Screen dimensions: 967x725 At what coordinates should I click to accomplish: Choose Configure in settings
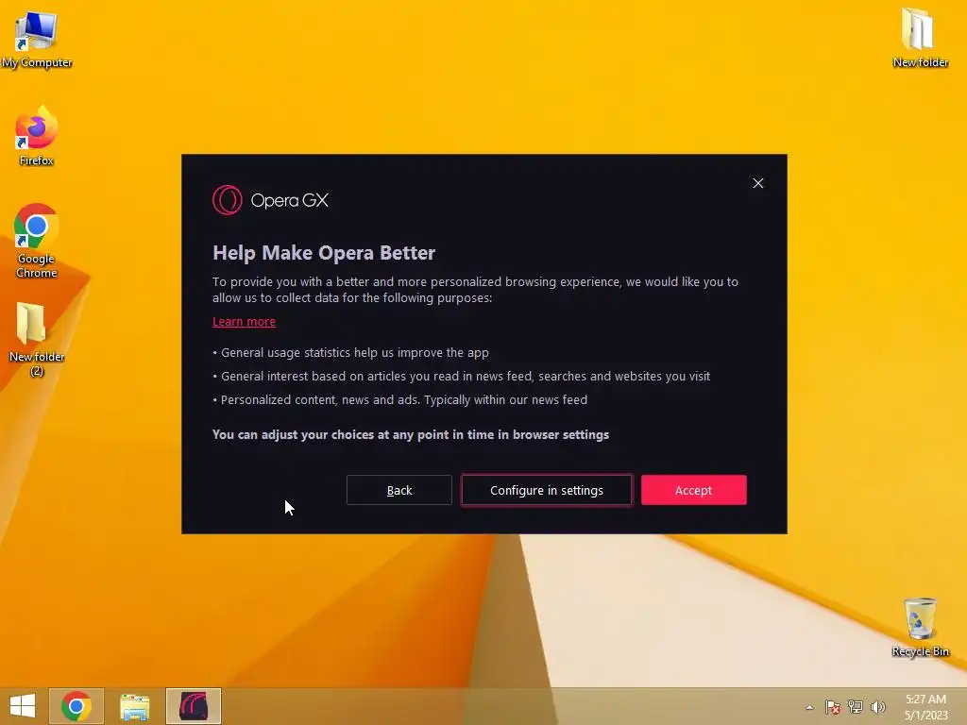pyautogui.click(x=547, y=490)
